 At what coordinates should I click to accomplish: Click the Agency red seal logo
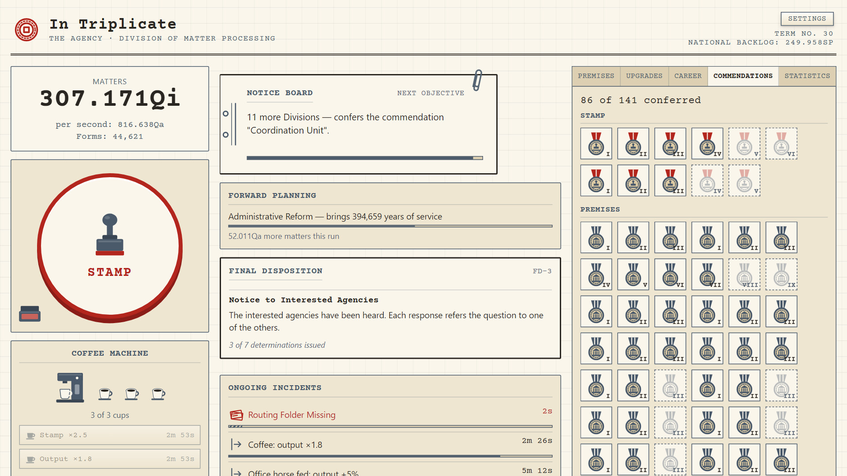(x=26, y=30)
